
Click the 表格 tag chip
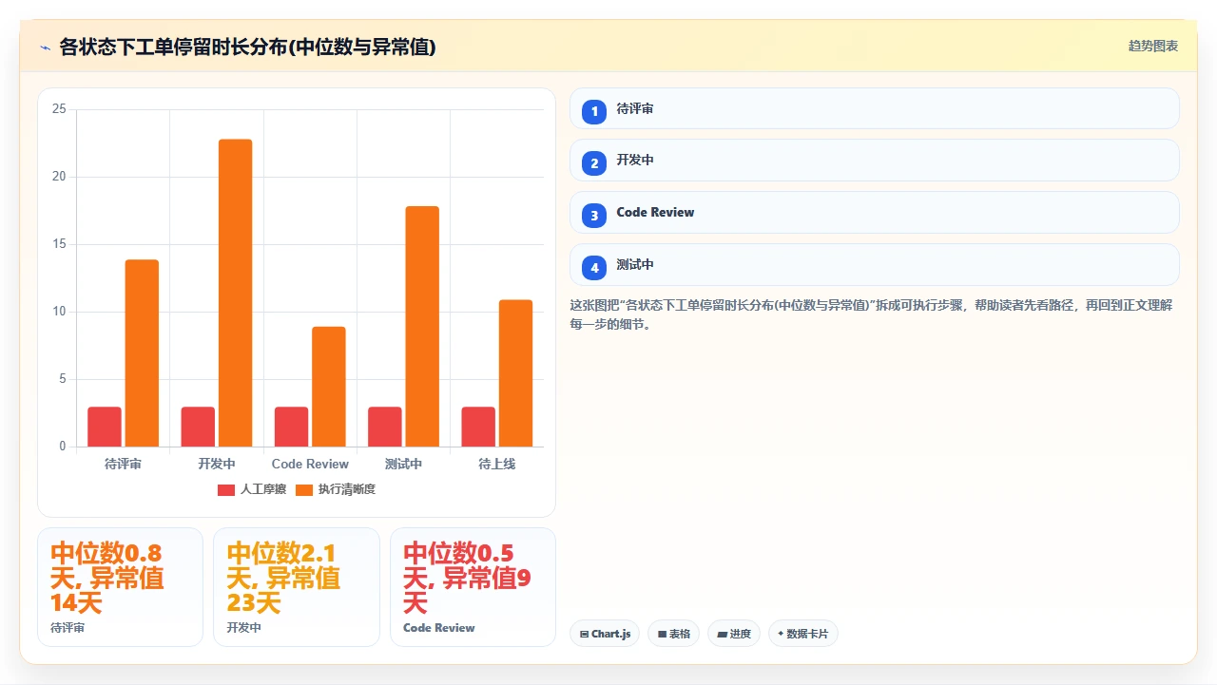tap(674, 634)
